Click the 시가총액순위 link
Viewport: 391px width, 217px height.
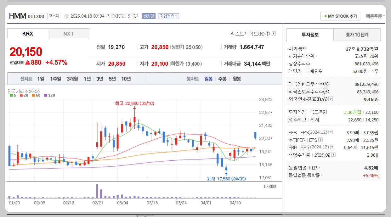click(302, 56)
